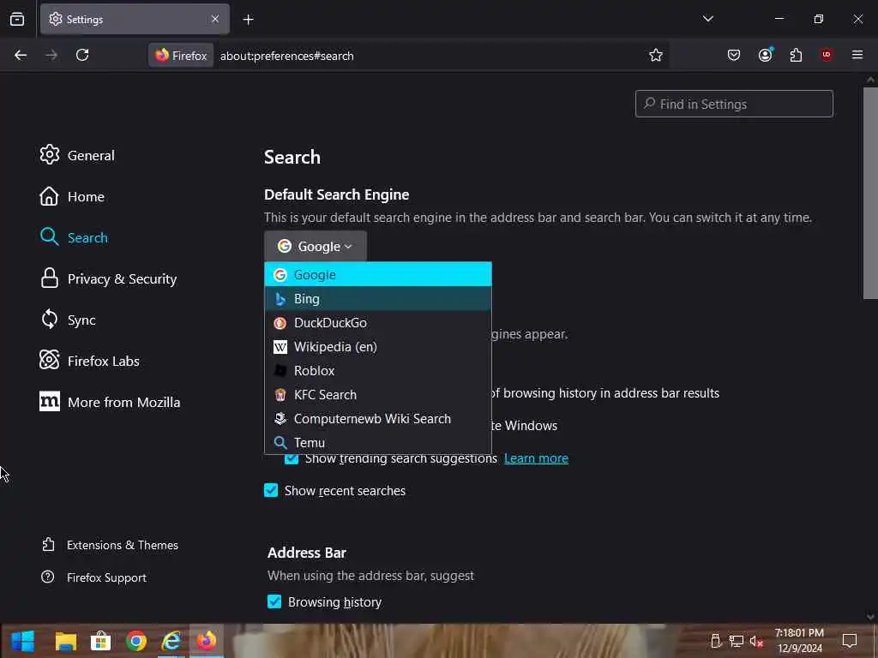The image size is (878, 658).
Task: Click the USB safely remove tray icon
Action: tap(715, 641)
